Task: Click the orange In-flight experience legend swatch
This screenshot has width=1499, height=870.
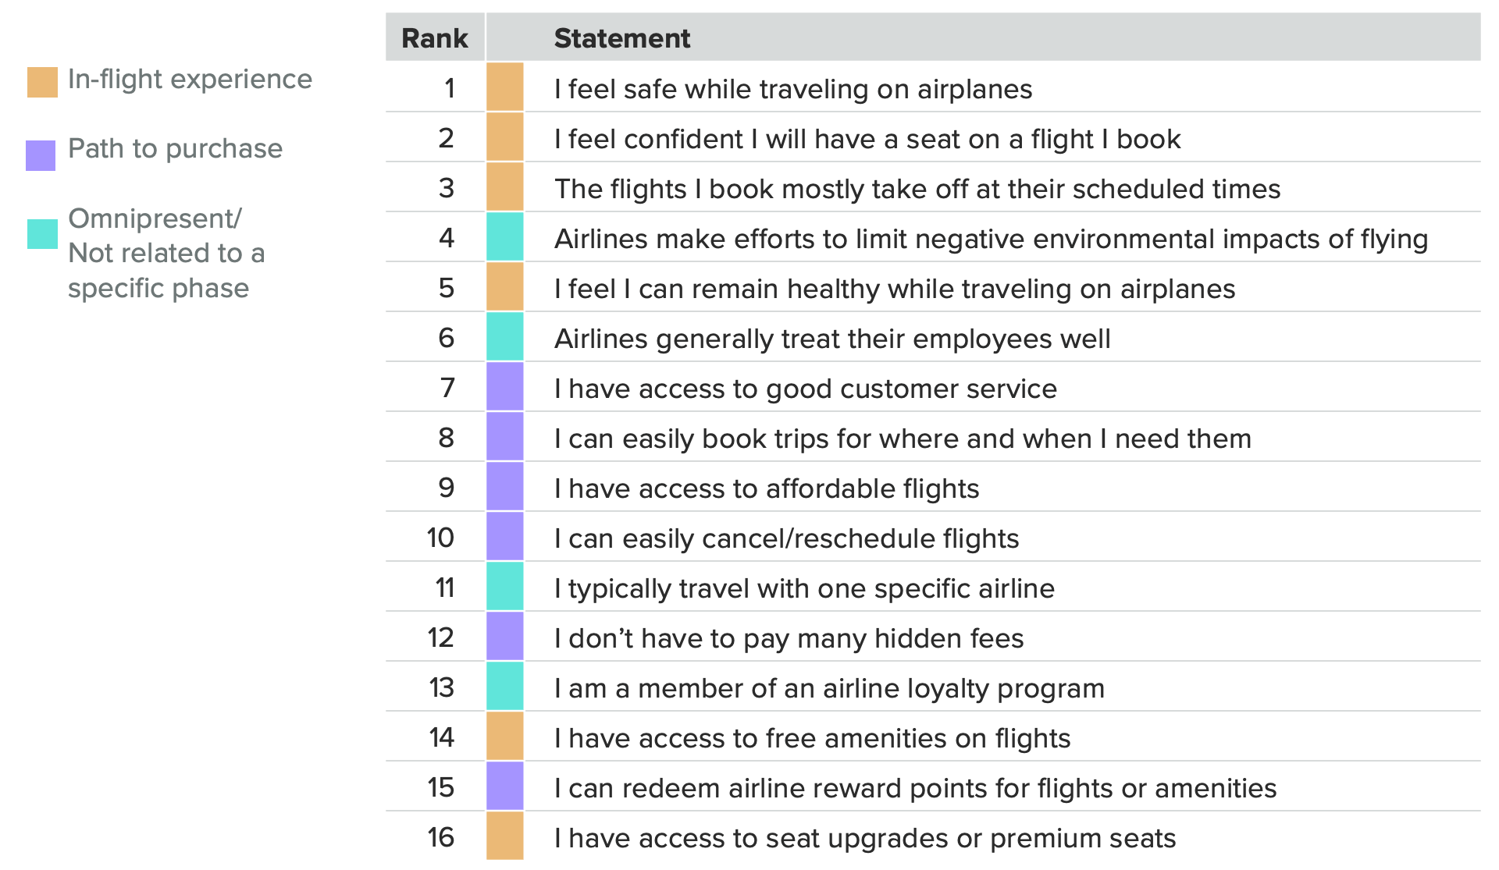Action: click(42, 82)
